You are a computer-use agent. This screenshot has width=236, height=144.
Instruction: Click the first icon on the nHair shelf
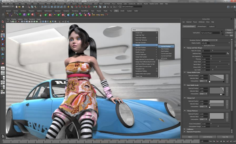[7, 15]
